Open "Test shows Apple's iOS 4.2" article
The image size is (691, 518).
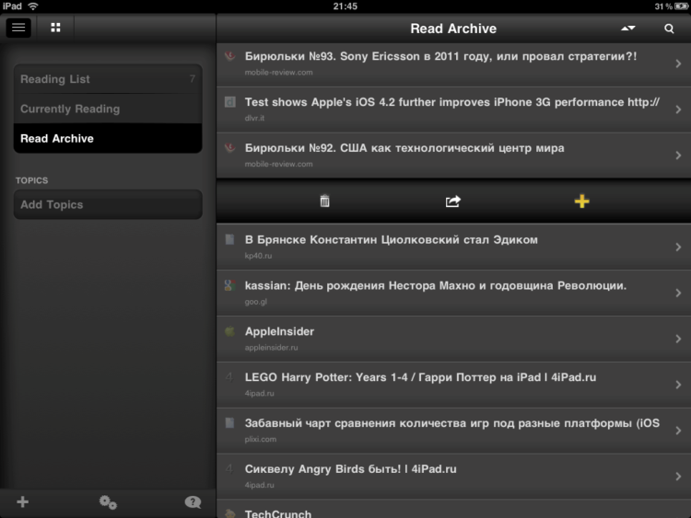pyautogui.click(x=453, y=109)
